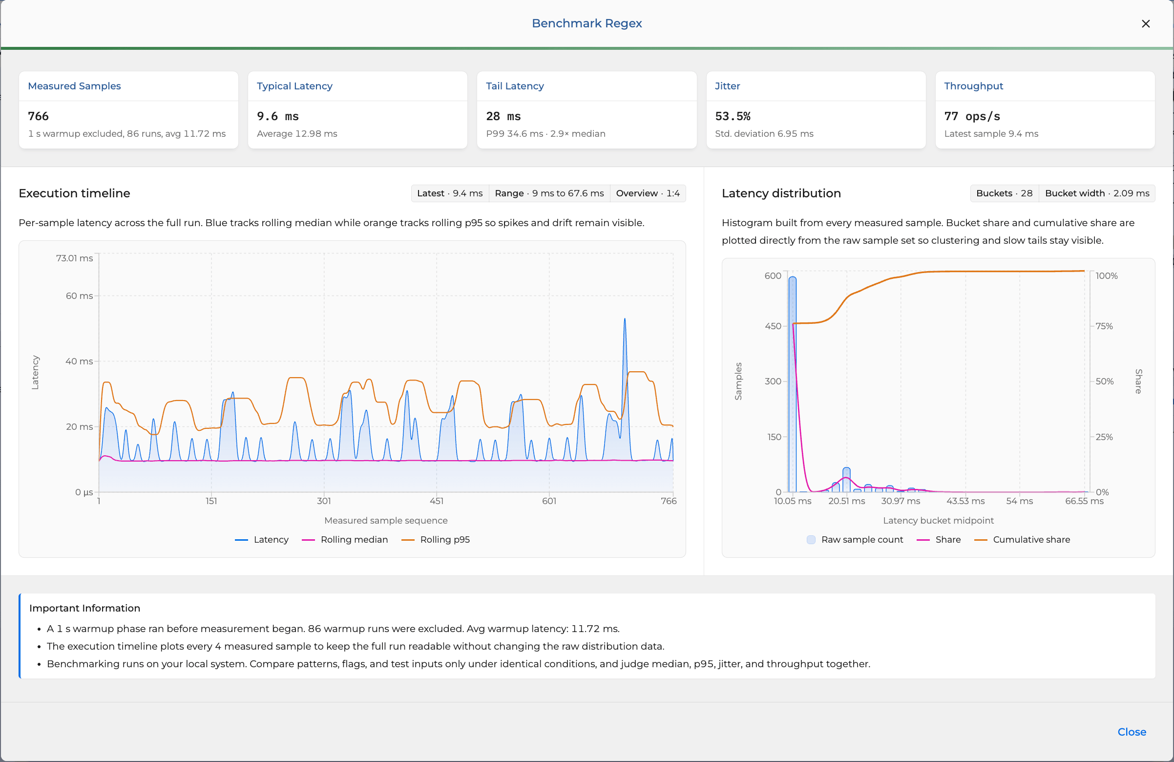Click the Important Information heading
This screenshot has width=1174, height=762.
[85, 608]
